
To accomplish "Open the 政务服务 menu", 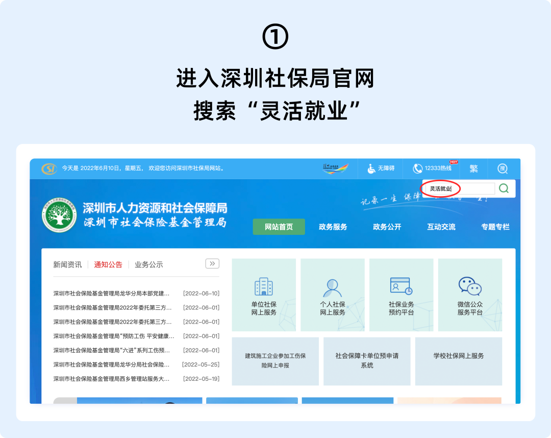I will pyautogui.click(x=333, y=227).
